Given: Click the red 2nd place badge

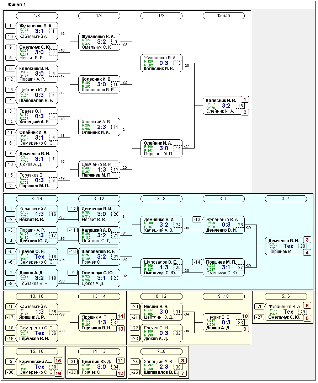Looking at the screenshot, I should 245,112.
